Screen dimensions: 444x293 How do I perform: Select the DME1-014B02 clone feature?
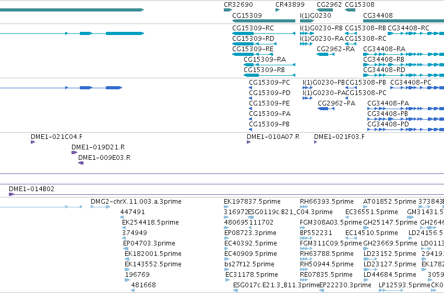[226, 194]
